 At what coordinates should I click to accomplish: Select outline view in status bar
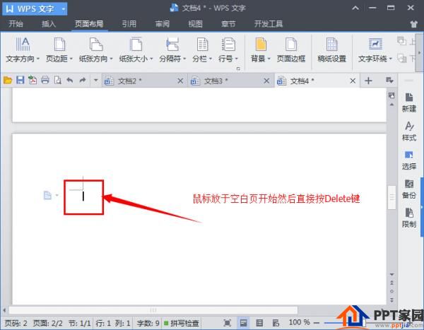coord(259,323)
